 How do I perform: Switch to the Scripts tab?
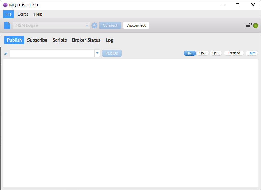point(60,40)
